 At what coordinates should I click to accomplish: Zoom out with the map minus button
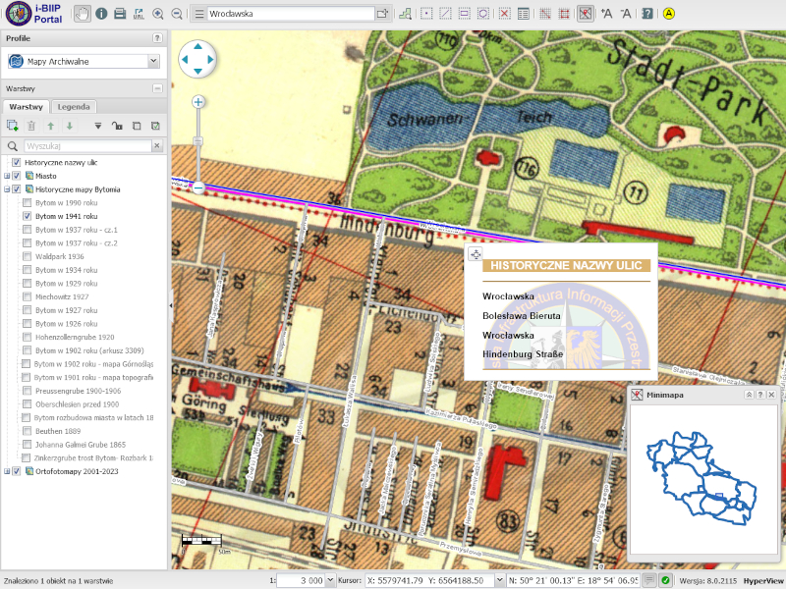(x=198, y=187)
